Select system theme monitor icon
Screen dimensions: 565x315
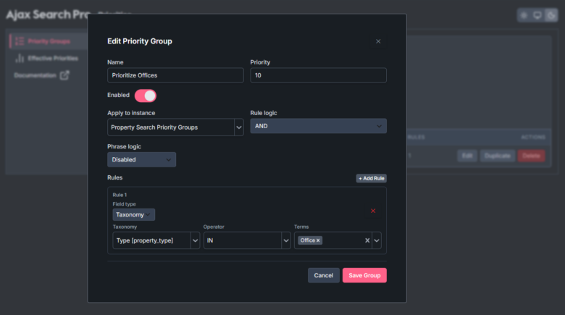[537, 15]
